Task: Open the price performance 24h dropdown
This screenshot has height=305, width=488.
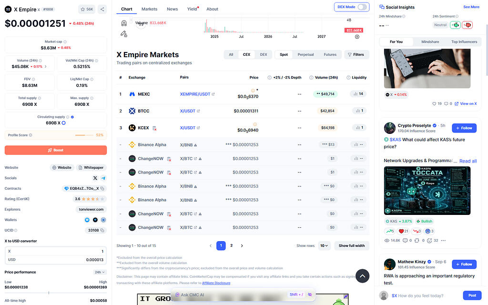Action: coord(100,272)
